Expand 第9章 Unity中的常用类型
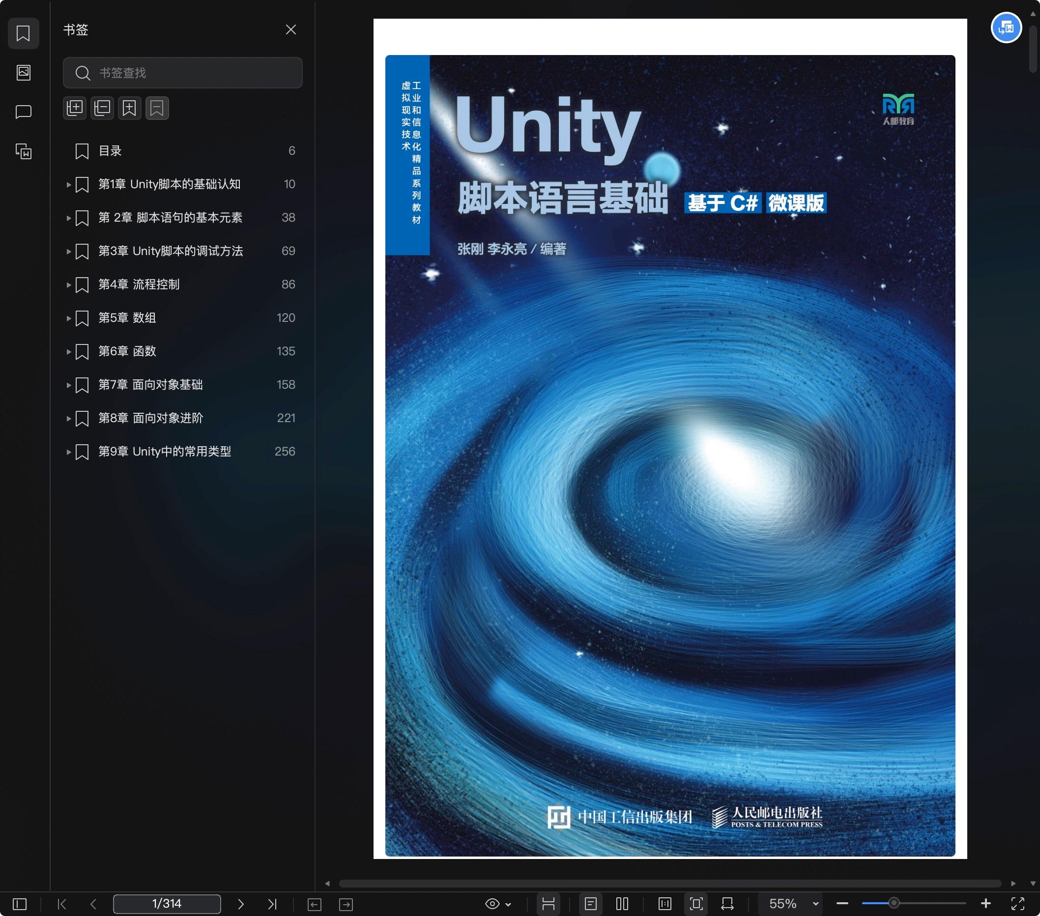 coord(68,452)
